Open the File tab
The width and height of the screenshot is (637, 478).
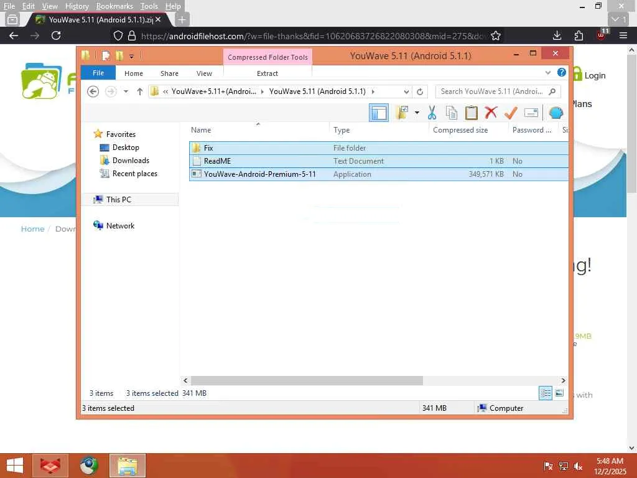[98, 73]
